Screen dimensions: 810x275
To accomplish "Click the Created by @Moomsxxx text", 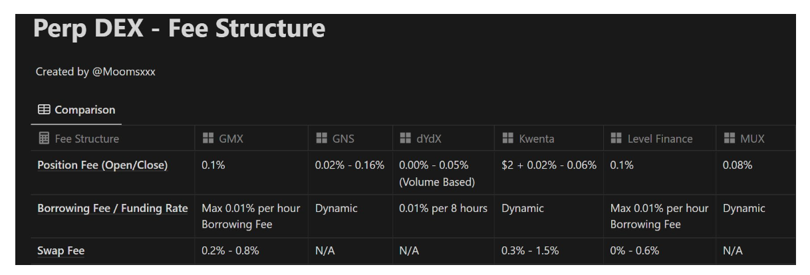I will click(x=95, y=72).
